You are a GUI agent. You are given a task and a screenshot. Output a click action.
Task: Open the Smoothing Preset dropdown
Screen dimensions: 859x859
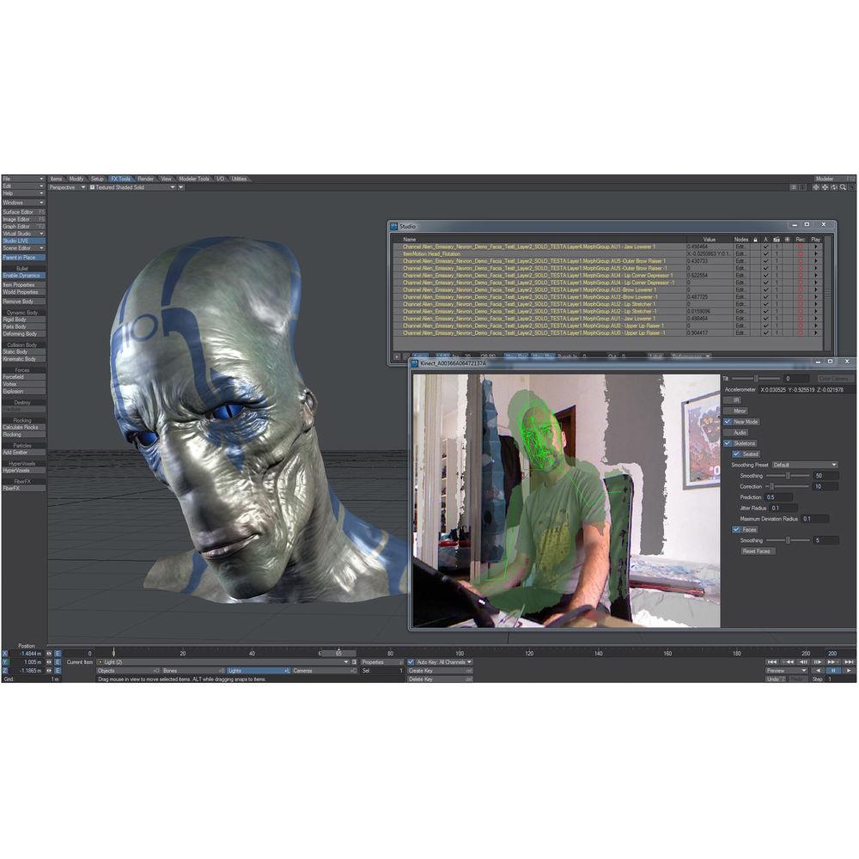click(x=804, y=465)
